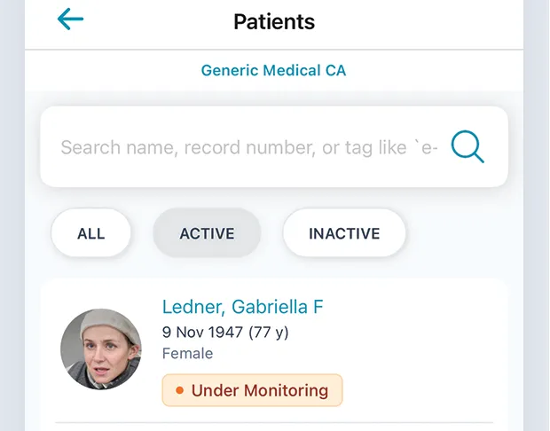The width and height of the screenshot is (550, 431).
Task: Click the search placeholder text
Action: tap(248, 147)
